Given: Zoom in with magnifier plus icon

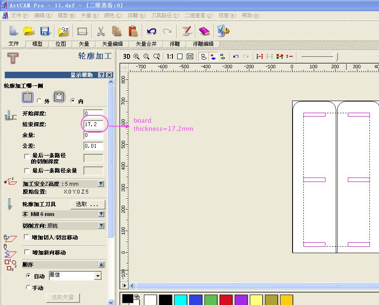Looking at the screenshot, I should point(137,57).
